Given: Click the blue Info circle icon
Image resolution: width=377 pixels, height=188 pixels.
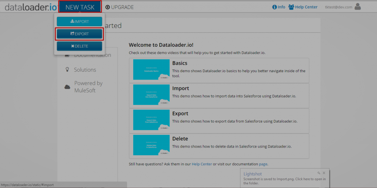Looking at the screenshot, I should tap(274, 7).
